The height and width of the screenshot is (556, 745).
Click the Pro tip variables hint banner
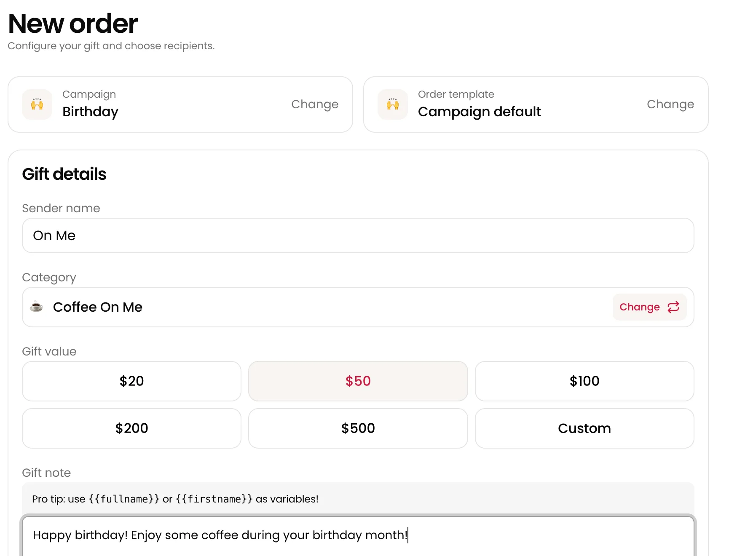[358, 499]
